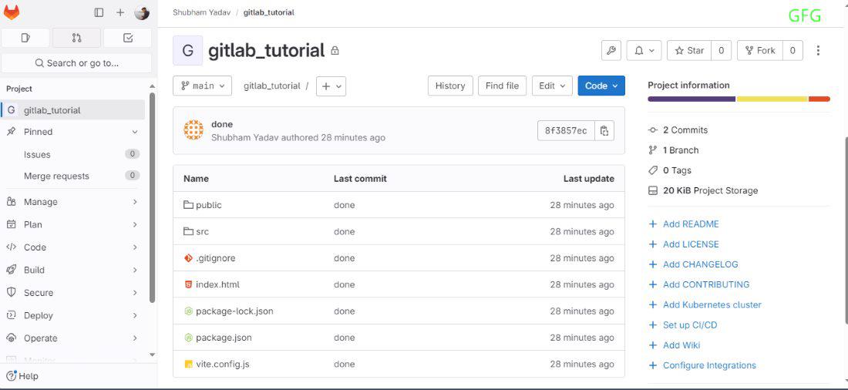Open the blue Code dropdown
The image size is (848, 390).
coord(601,86)
